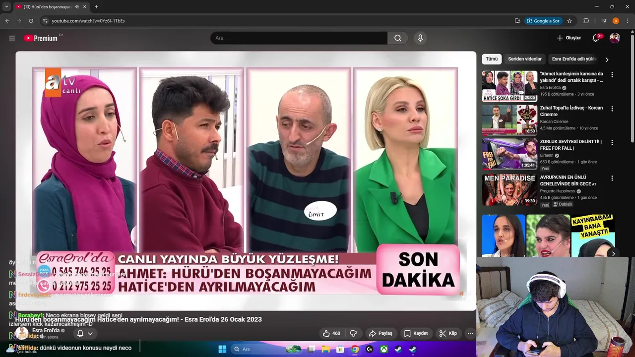Install app icon in address bar
The image size is (635, 357).
pos(517,21)
